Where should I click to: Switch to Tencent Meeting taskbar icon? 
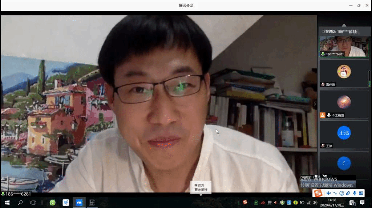79,203
